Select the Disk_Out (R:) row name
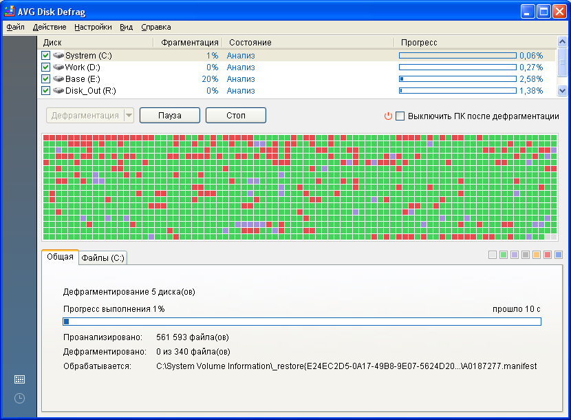571x420 pixels. point(91,90)
